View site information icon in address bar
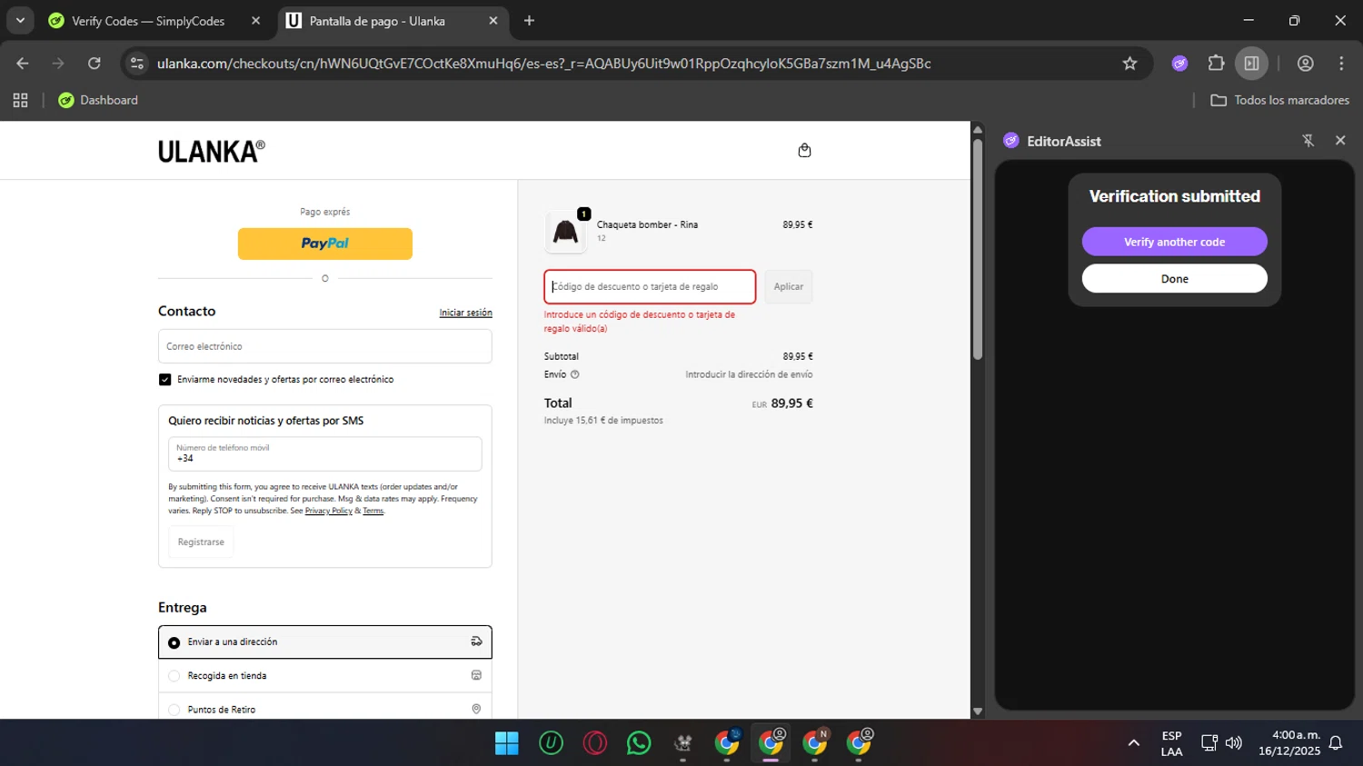The height and width of the screenshot is (766, 1363). [x=137, y=63]
